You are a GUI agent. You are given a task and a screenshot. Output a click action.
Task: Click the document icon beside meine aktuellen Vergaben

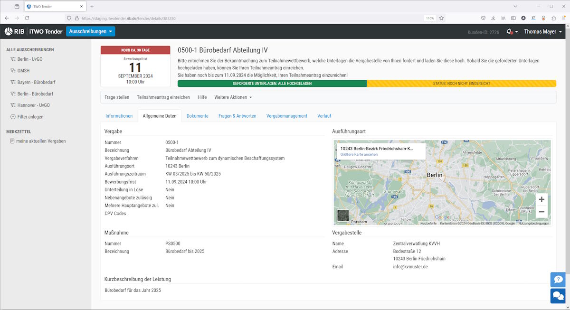click(12, 141)
